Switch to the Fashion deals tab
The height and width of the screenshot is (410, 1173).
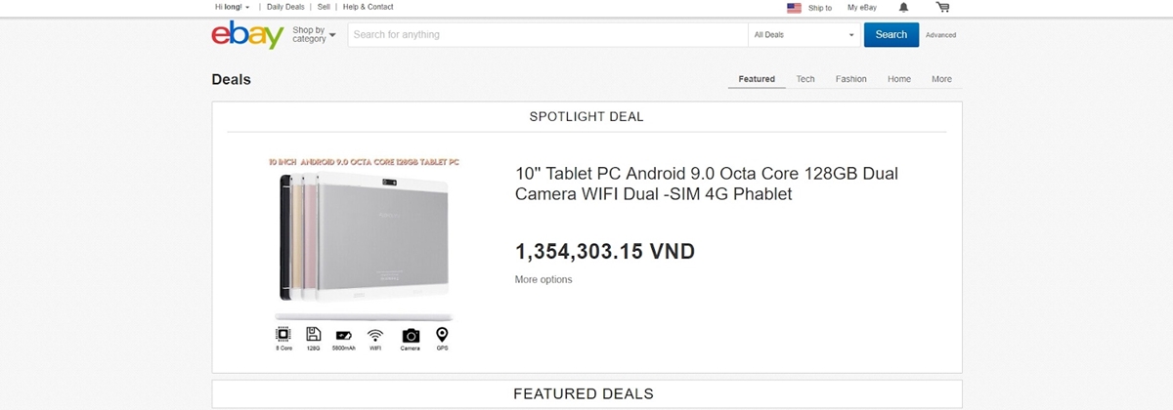click(851, 79)
